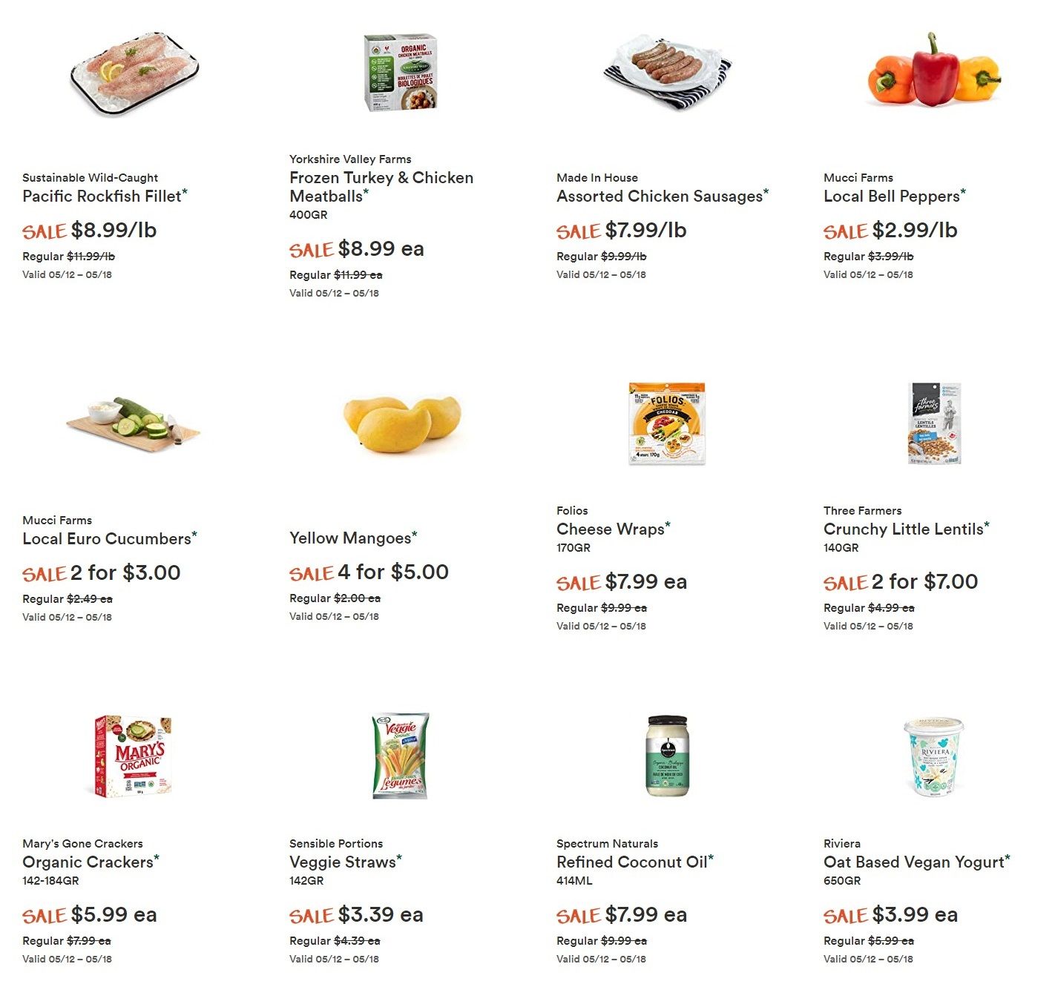This screenshot has height=1007, width=1055.
Task: Click the Crunchy Little Lentils product name
Action: (904, 529)
